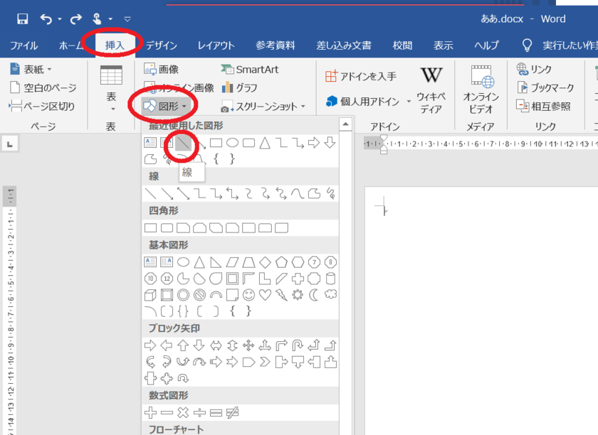The width and height of the screenshot is (598, 435).
Task: Click the Wikipedia icon
Action: tap(431, 76)
